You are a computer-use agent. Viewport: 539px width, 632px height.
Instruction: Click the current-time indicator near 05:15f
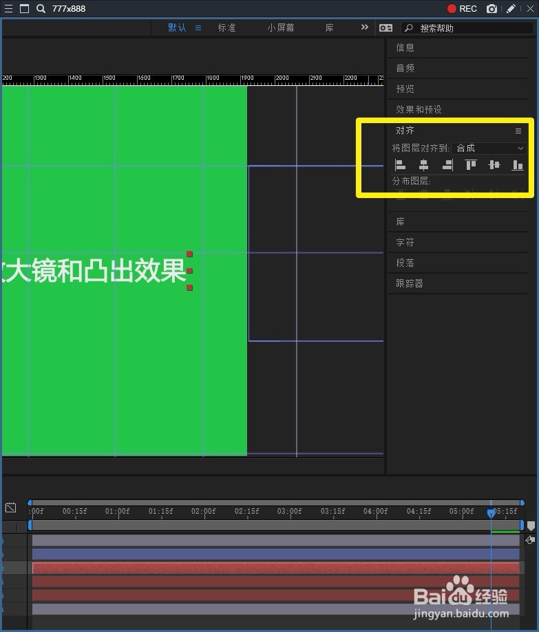[491, 513]
